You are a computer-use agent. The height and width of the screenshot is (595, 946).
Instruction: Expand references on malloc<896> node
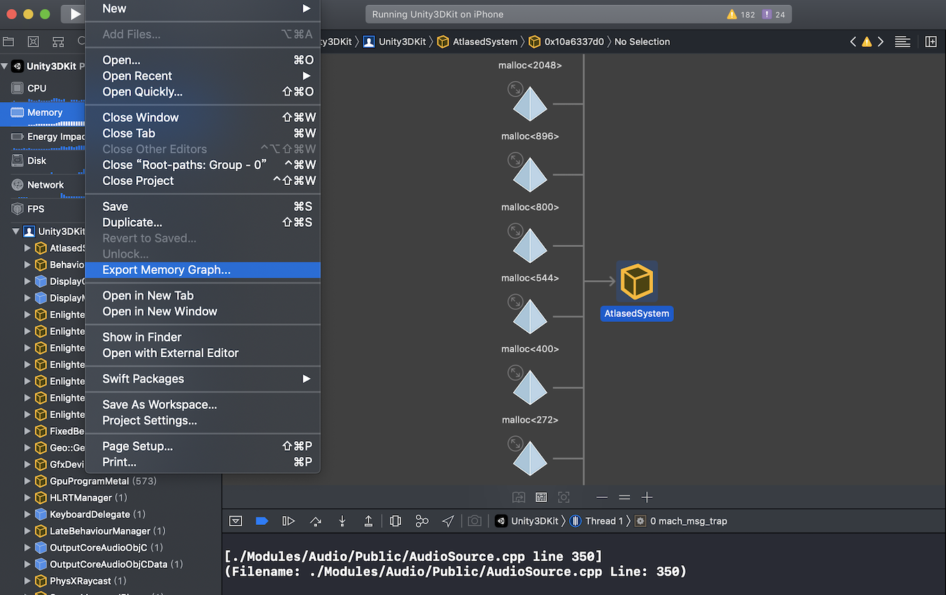point(515,159)
